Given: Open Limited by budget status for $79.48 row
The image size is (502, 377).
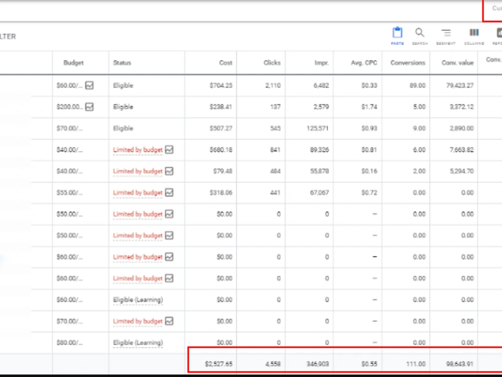Looking at the screenshot, I should [x=138, y=171].
